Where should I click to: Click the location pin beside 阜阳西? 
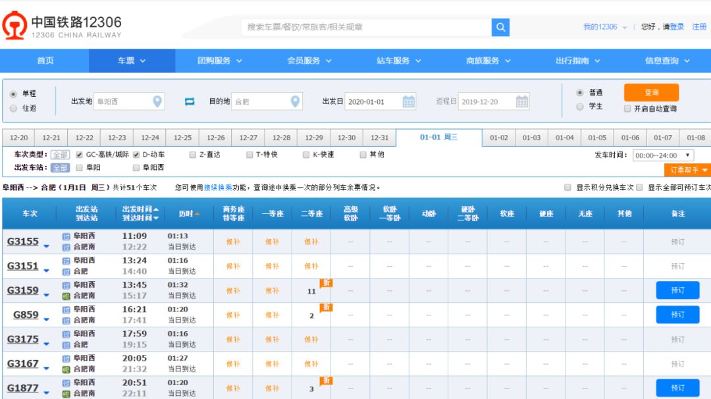(x=158, y=100)
